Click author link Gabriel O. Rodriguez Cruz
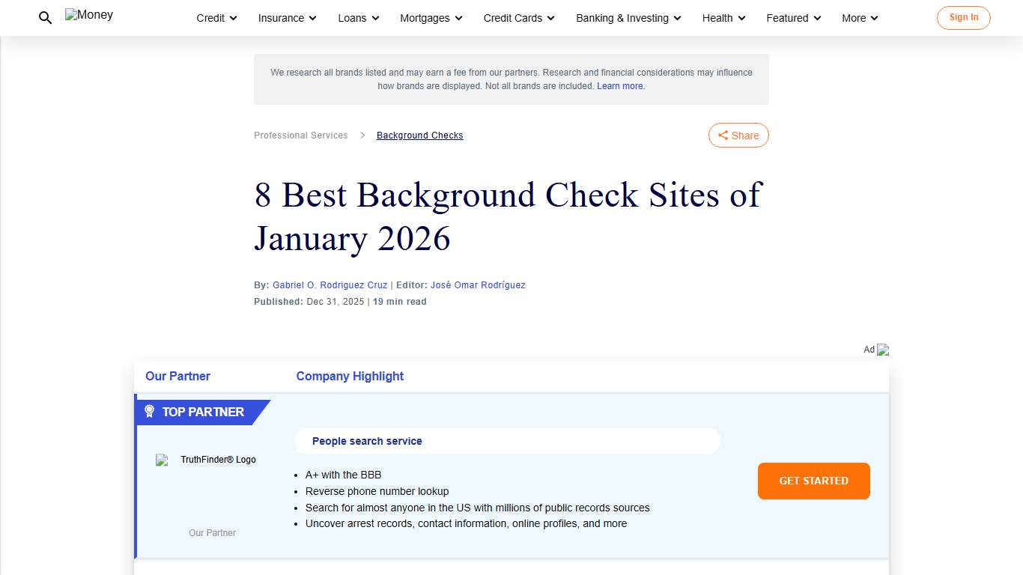1023x575 pixels. point(330,285)
